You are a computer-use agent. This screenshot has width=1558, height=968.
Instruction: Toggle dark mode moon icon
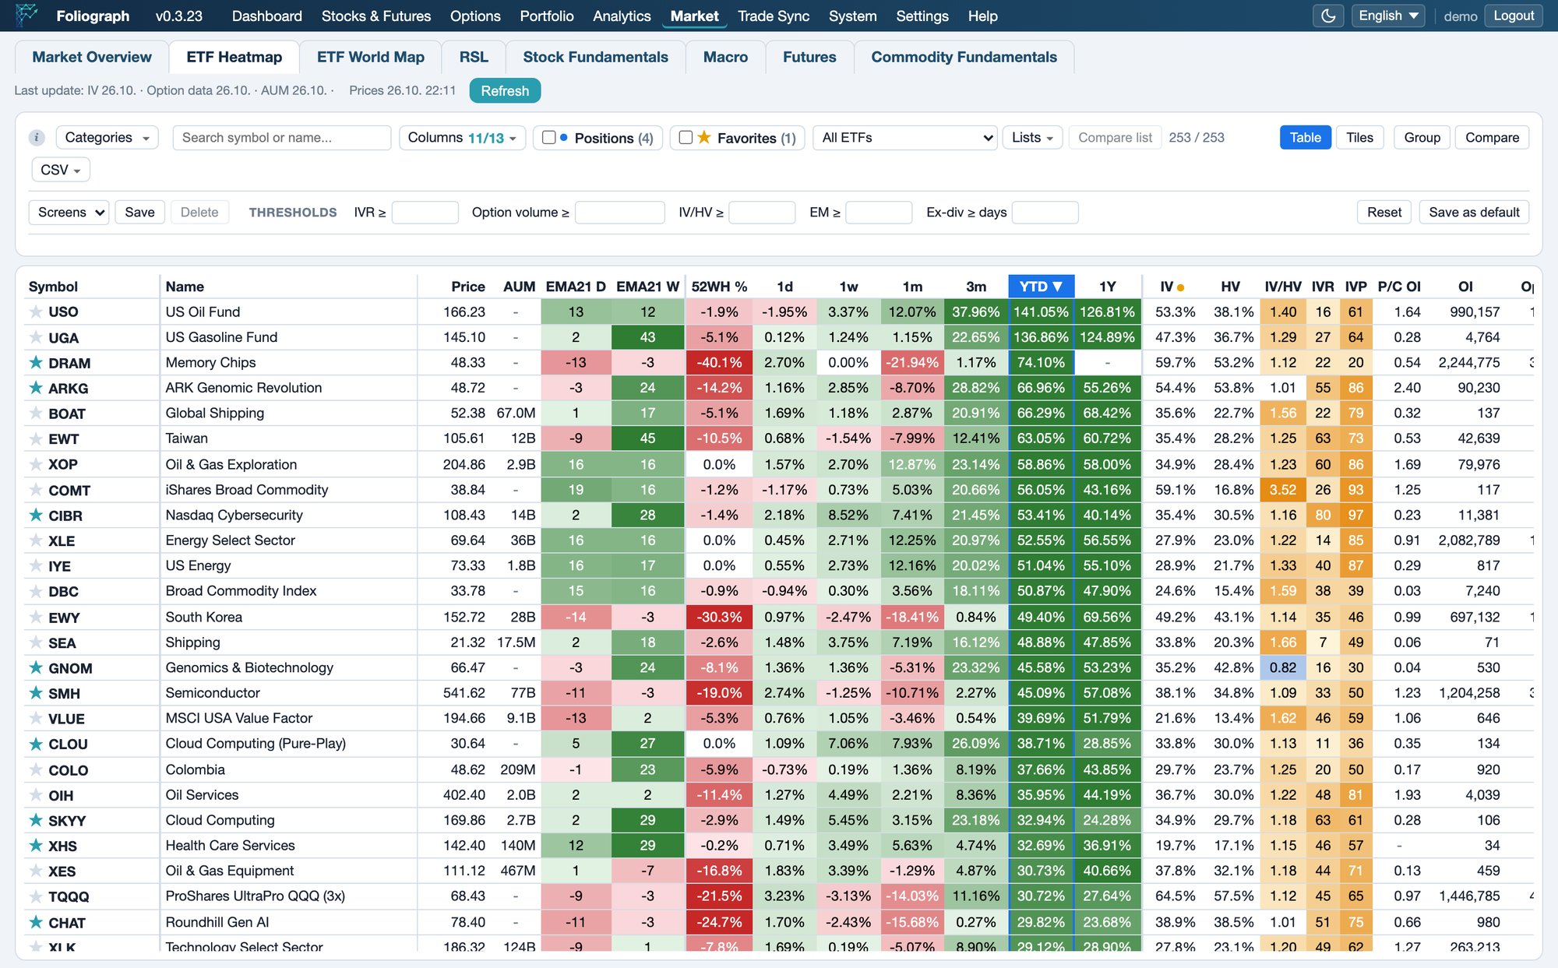coord(1329,16)
